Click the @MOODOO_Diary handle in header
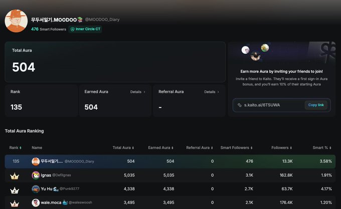 tap(102, 20)
